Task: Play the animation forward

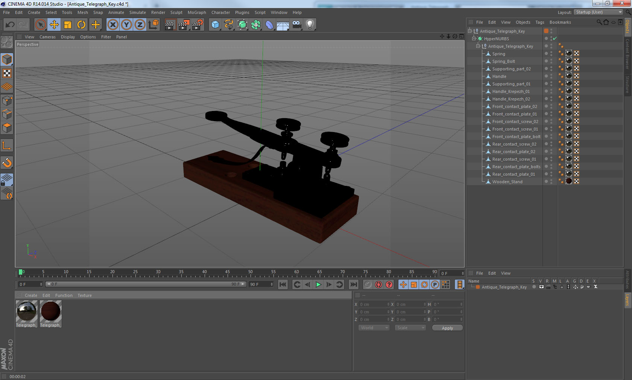Action: pyautogui.click(x=318, y=284)
